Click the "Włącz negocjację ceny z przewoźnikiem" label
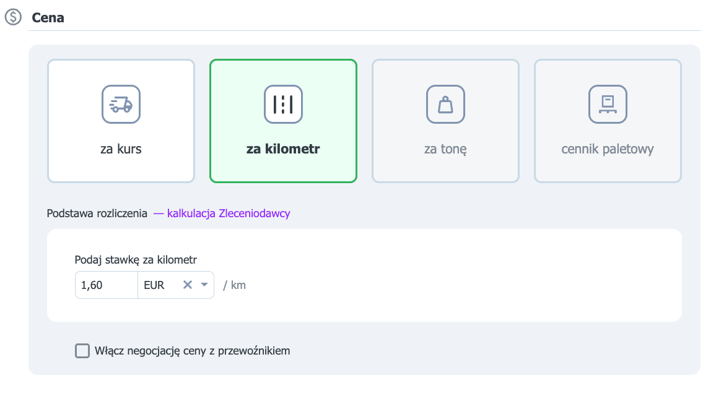Screen dimensions: 716x396 click(x=192, y=351)
